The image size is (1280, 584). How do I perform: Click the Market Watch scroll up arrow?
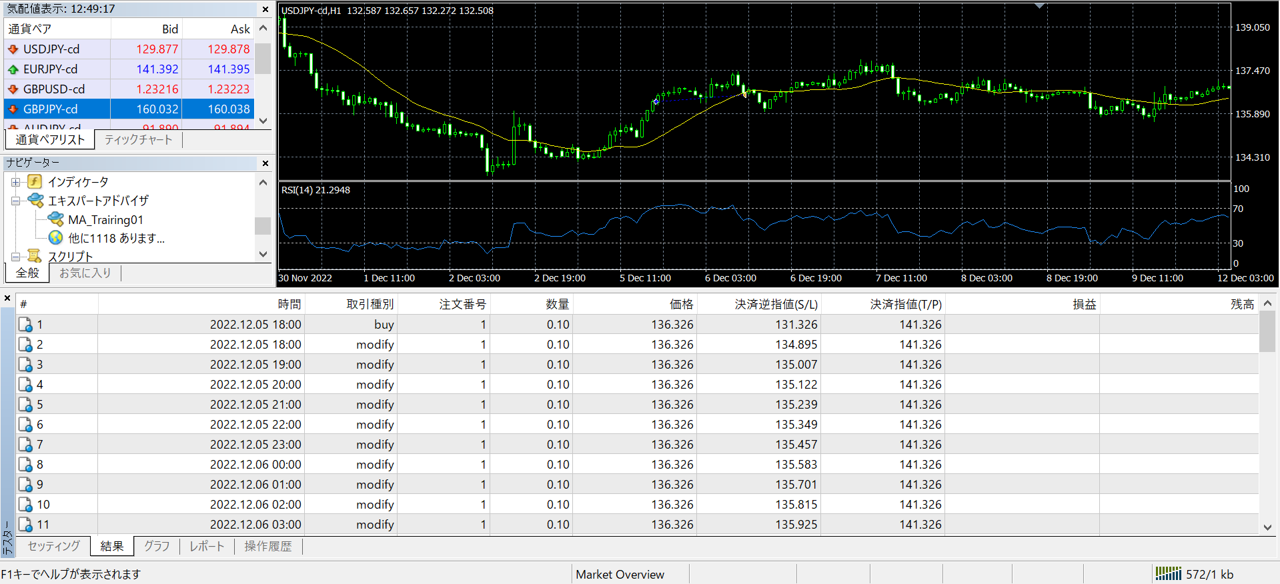point(263,28)
